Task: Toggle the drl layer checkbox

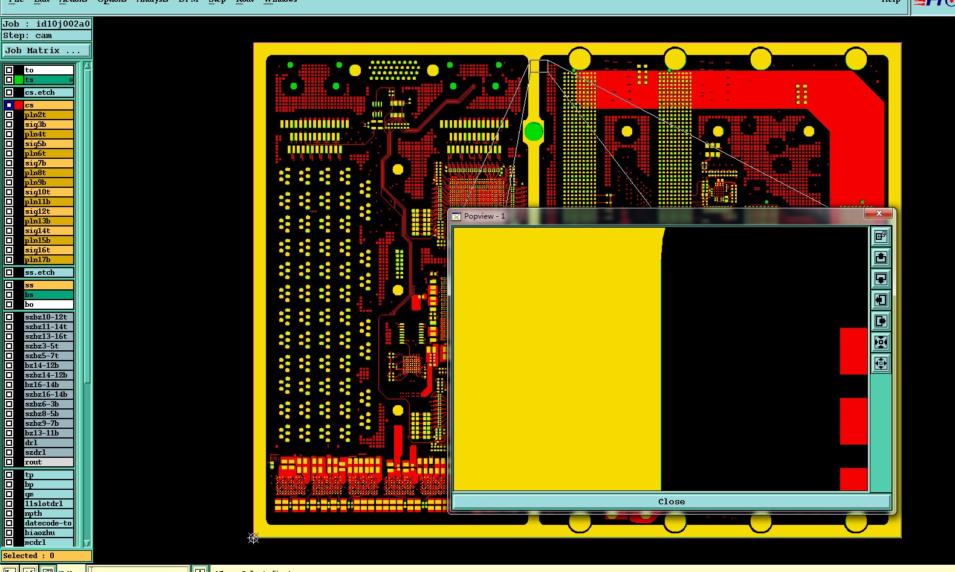Action: pyautogui.click(x=9, y=443)
